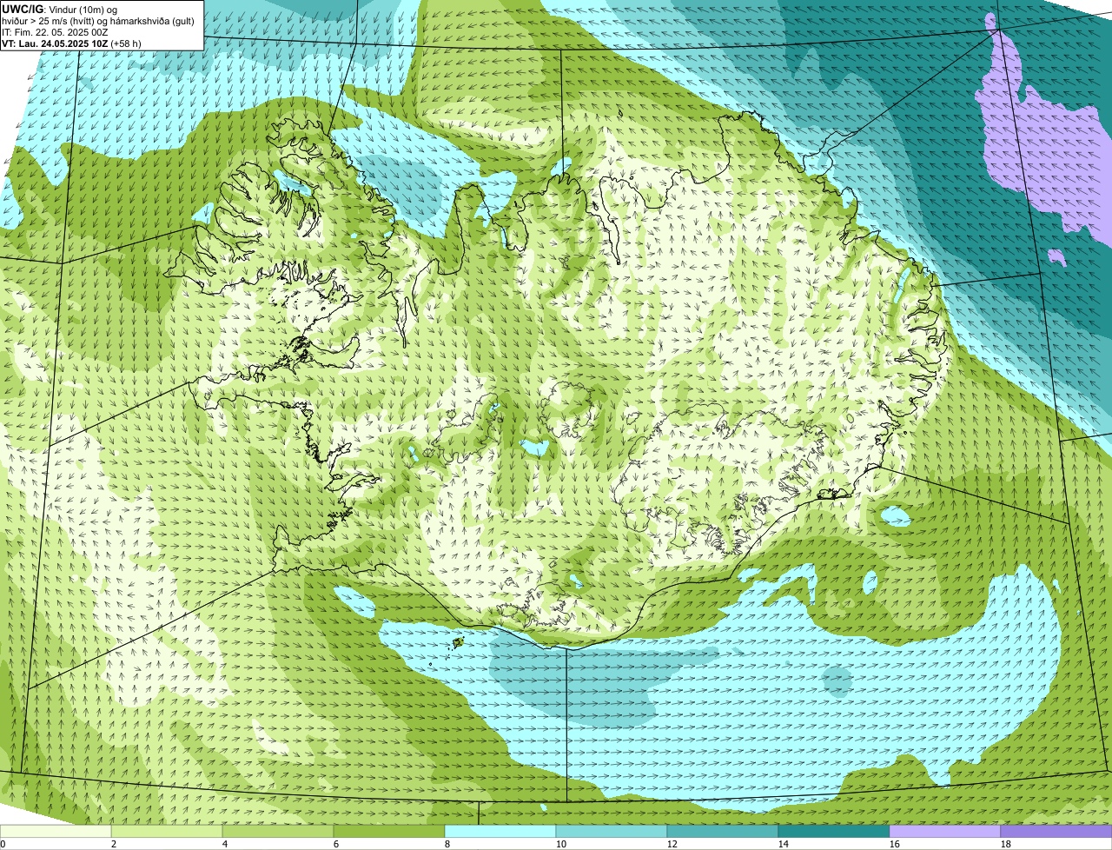Click the title line "UWC/IG: Vindur (10m) og"

point(60,9)
